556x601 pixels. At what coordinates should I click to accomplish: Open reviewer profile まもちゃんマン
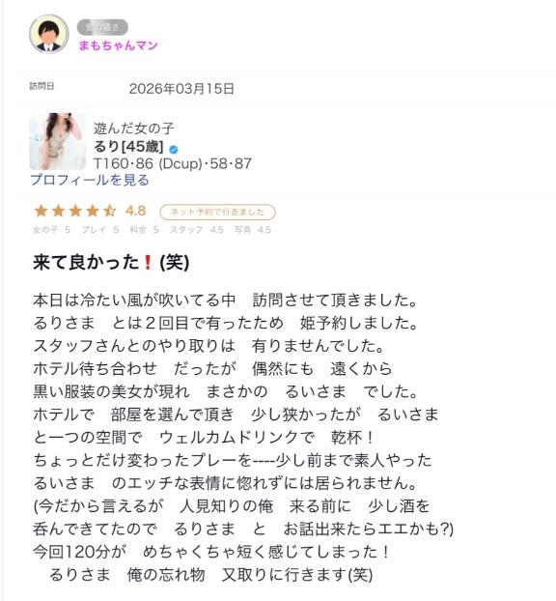[x=119, y=45]
